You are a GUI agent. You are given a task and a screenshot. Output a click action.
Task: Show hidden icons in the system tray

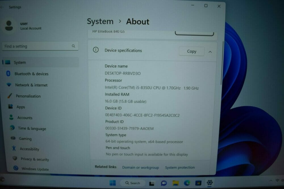[271, 180]
